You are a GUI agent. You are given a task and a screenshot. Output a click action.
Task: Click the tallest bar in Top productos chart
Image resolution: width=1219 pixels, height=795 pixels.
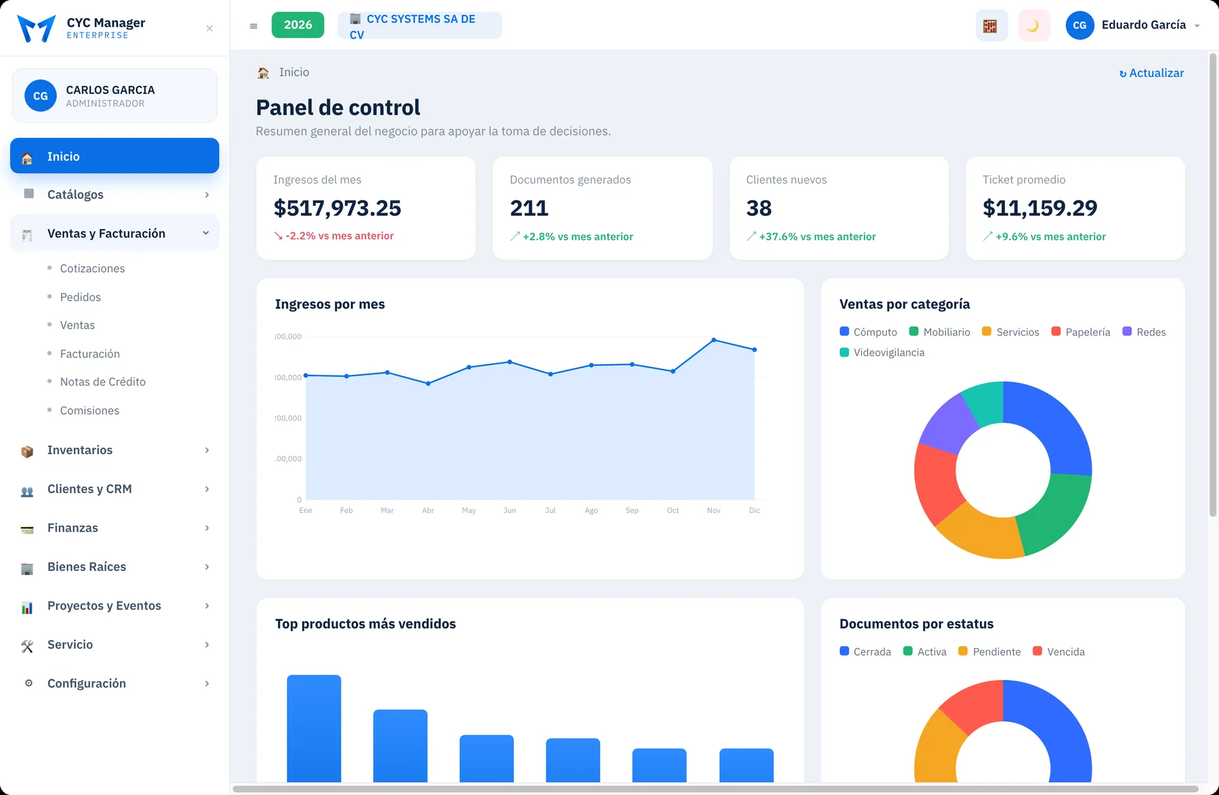pyautogui.click(x=314, y=729)
